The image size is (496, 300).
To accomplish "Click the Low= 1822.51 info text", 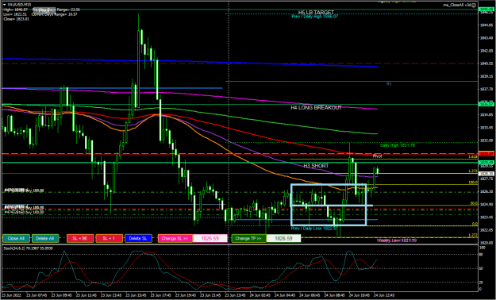I will [x=16, y=14].
